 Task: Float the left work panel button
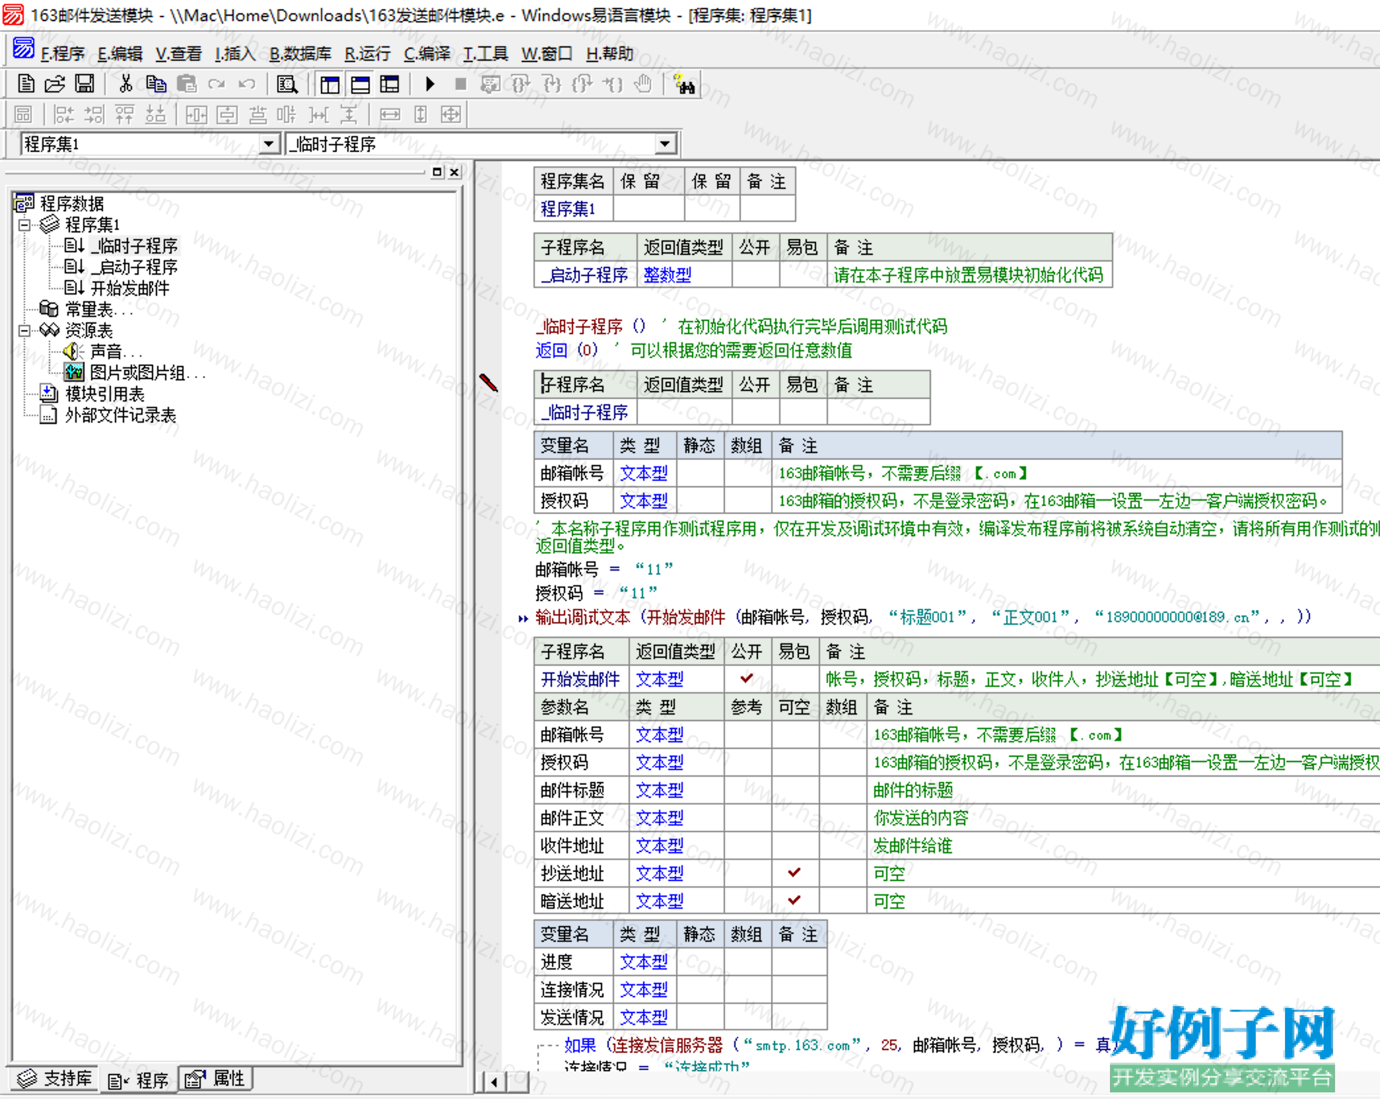[437, 172]
